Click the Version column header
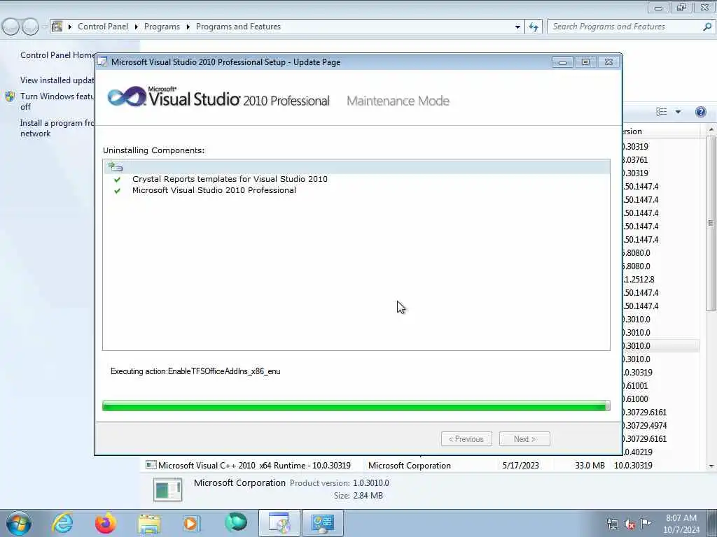This screenshot has height=537, width=717. tap(661, 131)
